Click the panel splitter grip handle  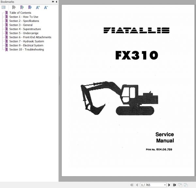(59, 81)
